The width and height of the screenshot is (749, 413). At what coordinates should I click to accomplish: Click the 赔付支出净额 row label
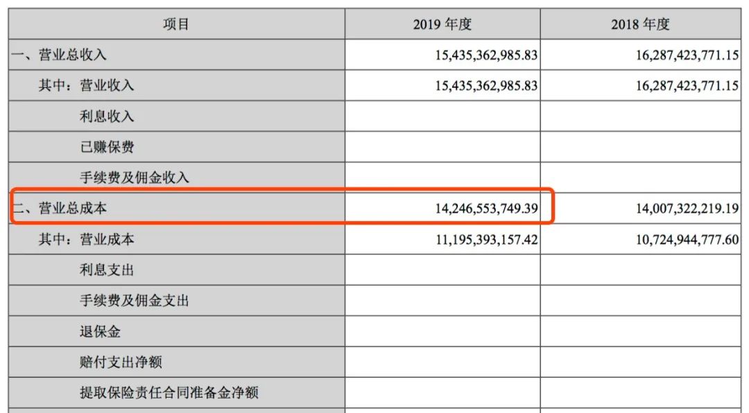coord(121,362)
